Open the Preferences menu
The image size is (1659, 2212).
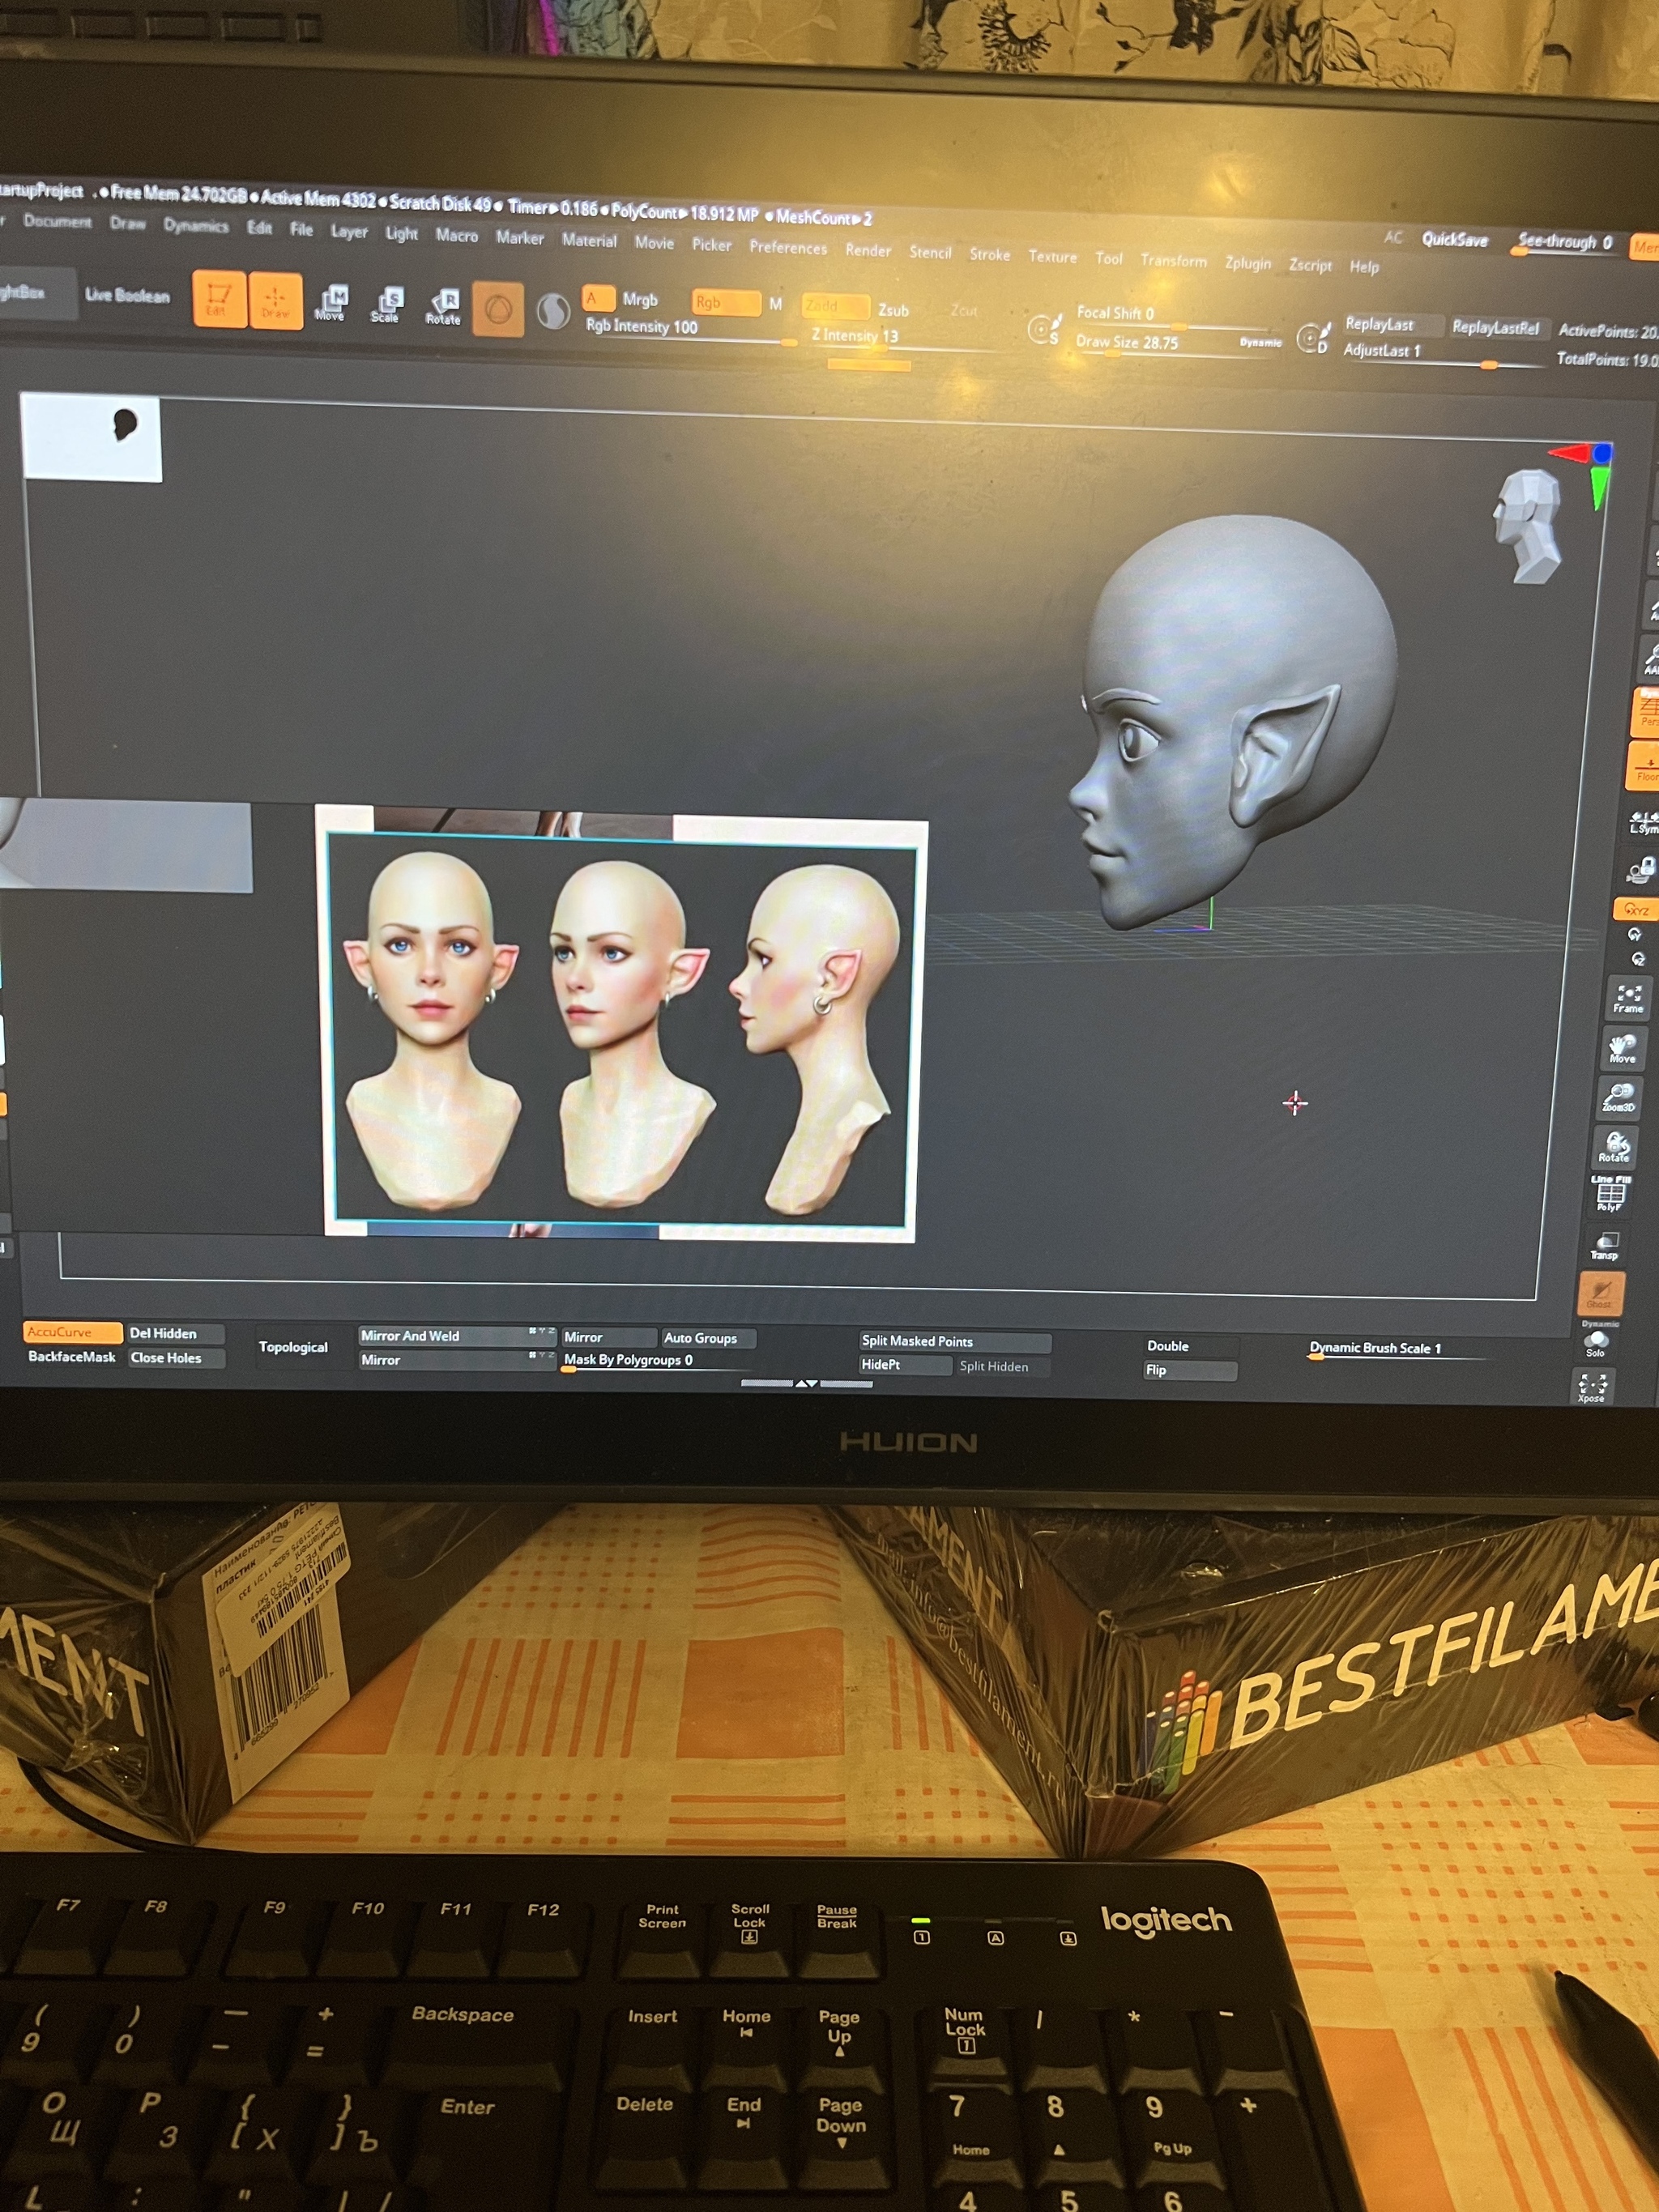788,248
